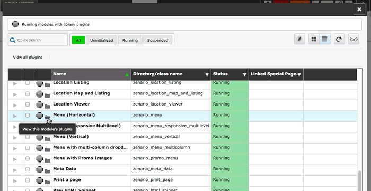Click the zenario_menu_vertical class name

[x=156, y=137]
